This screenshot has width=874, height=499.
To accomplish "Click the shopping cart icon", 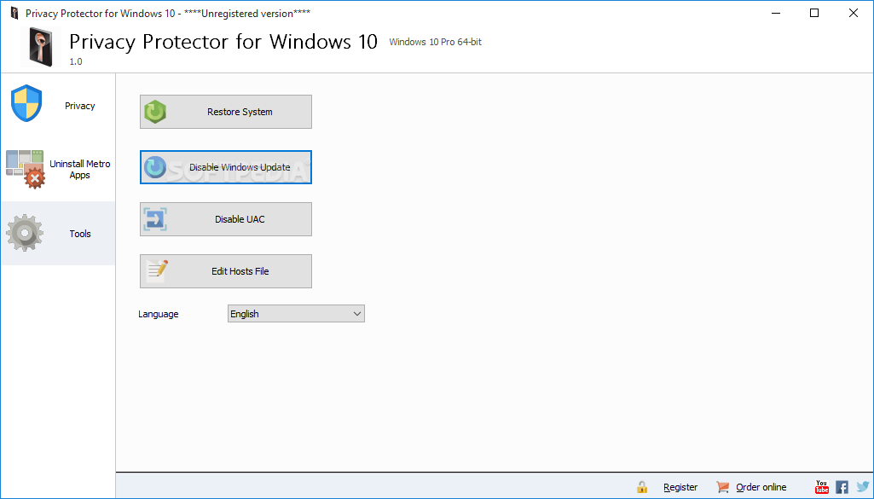I will click(x=722, y=487).
